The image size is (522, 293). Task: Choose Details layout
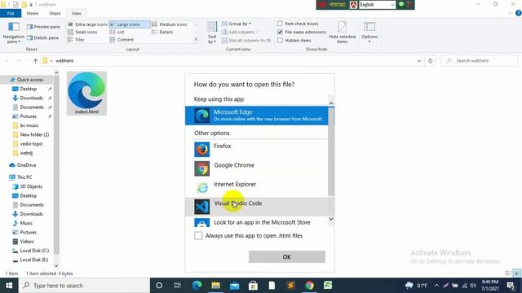pyautogui.click(x=162, y=32)
